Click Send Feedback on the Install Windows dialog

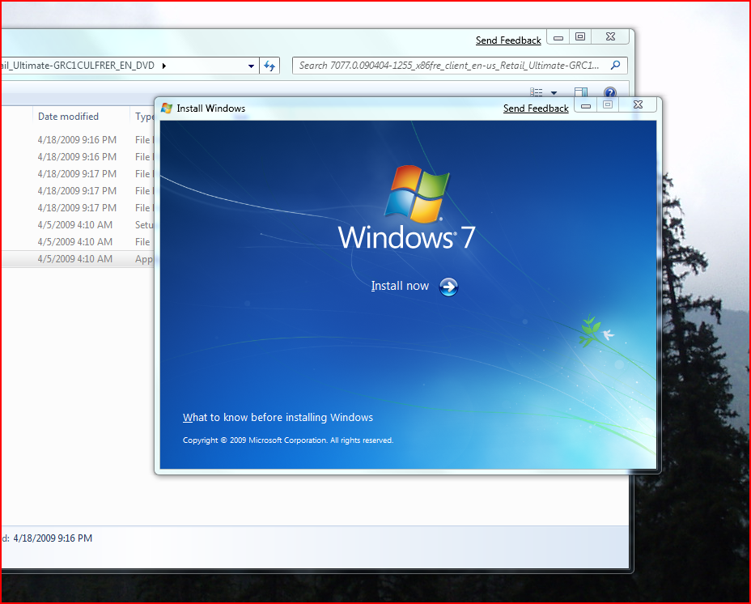pos(536,108)
